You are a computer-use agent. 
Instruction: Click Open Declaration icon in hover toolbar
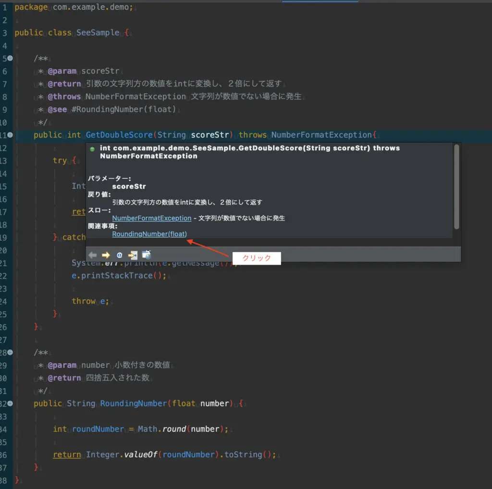tap(133, 255)
